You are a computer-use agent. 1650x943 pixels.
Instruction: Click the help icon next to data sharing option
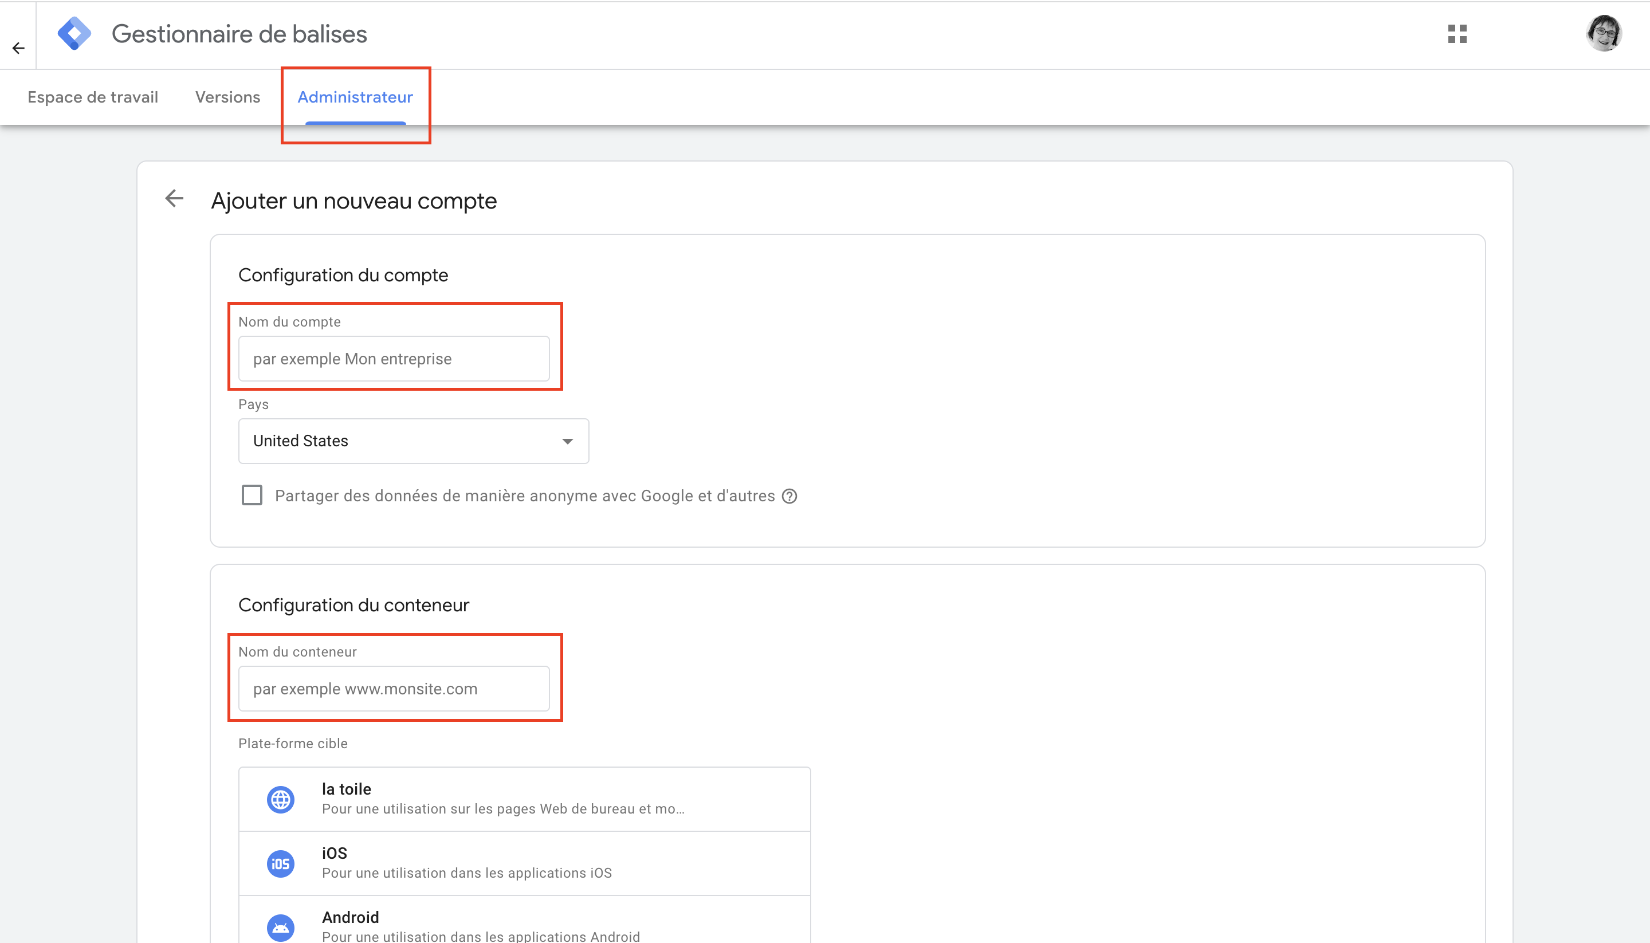click(x=789, y=496)
